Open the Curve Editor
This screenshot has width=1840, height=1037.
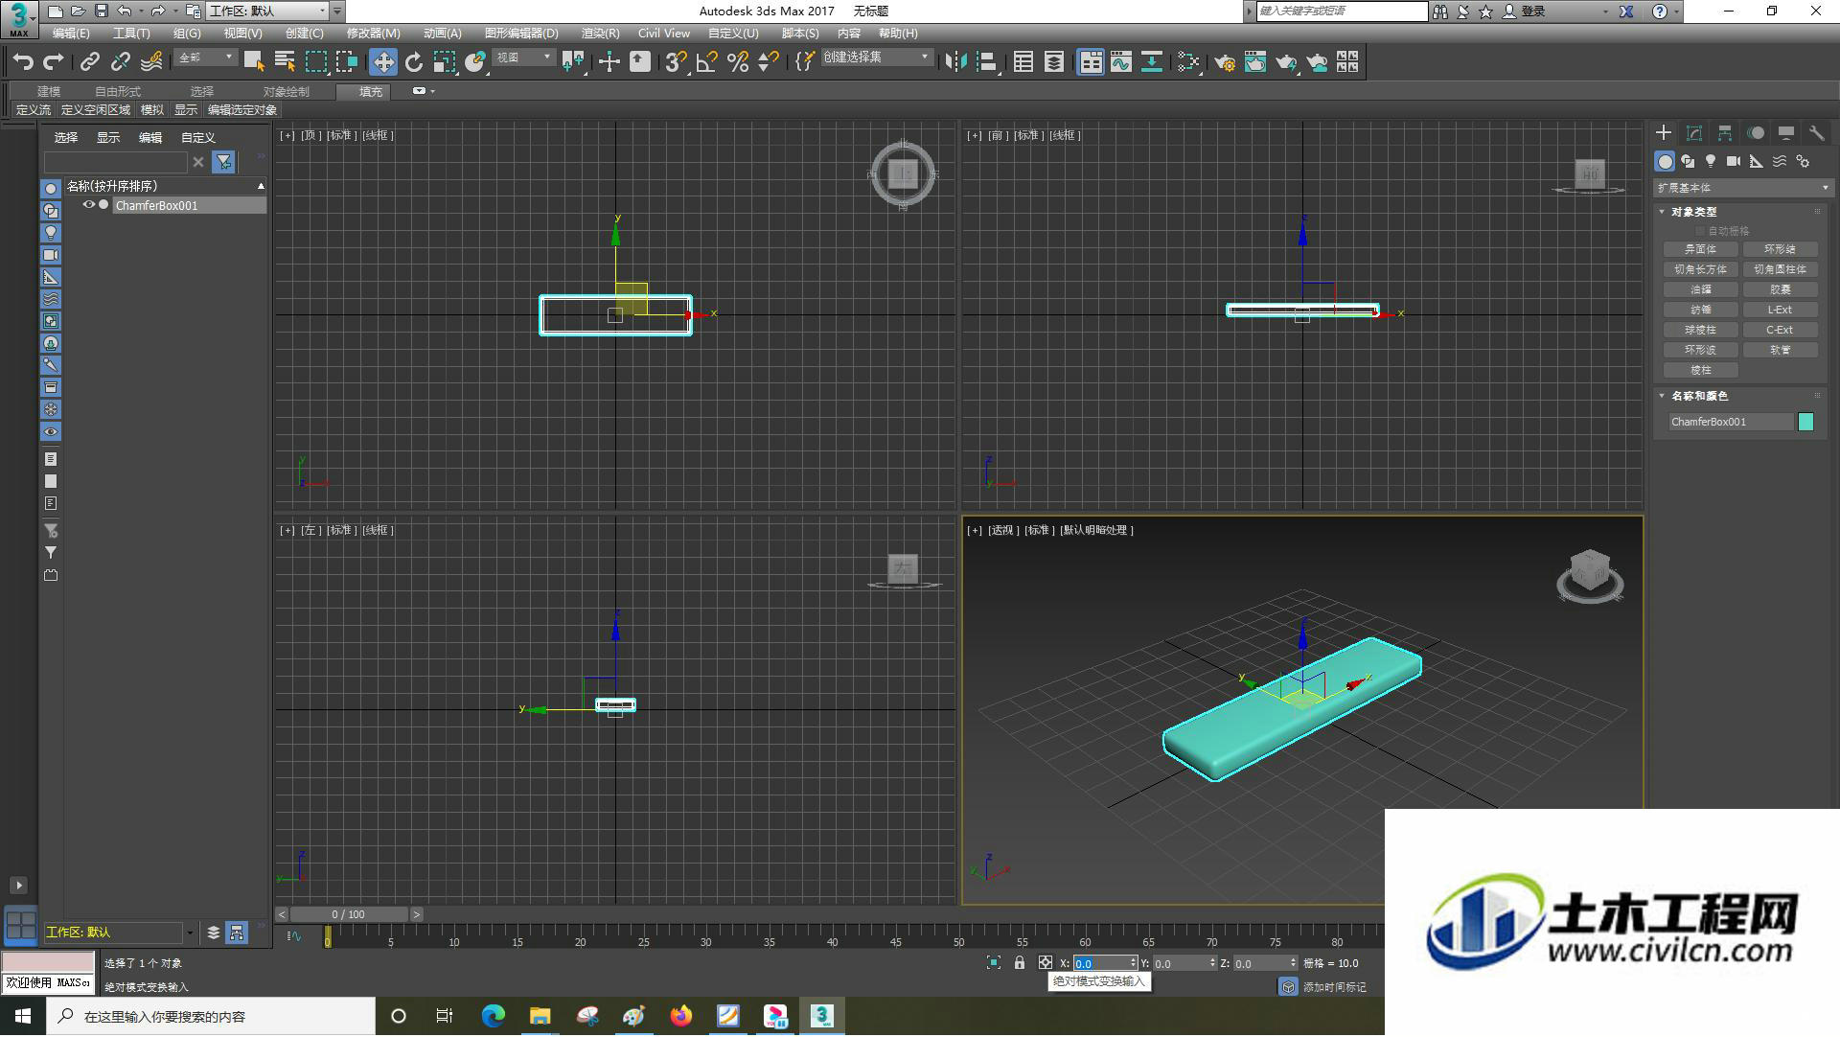coord(1121,62)
